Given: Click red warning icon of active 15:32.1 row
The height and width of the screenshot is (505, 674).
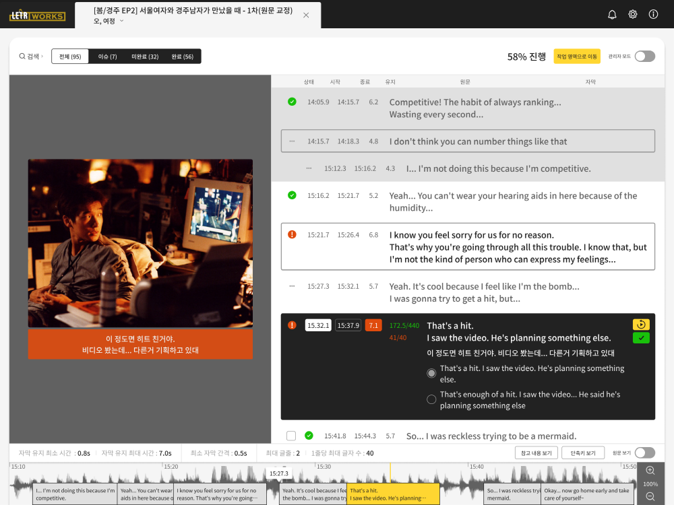Looking at the screenshot, I should [x=292, y=325].
